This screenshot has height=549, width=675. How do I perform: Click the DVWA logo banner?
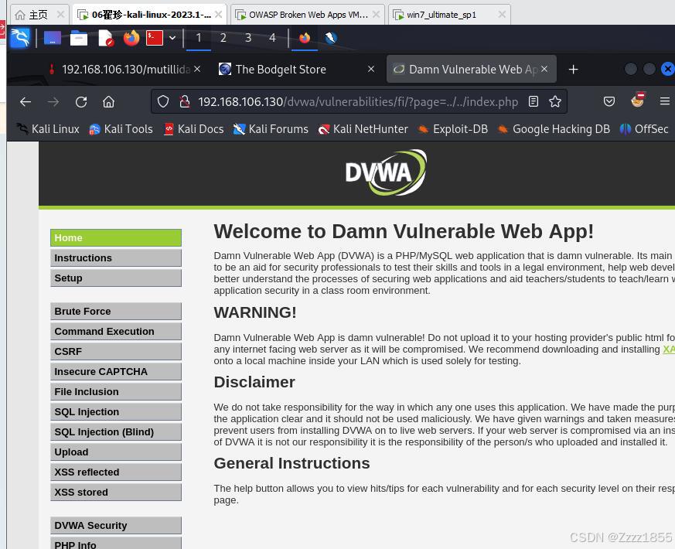tap(386, 172)
